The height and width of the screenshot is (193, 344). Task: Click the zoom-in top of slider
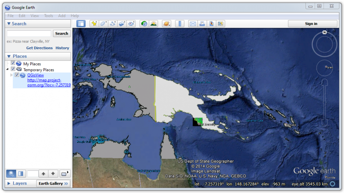(x=325, y=82)
